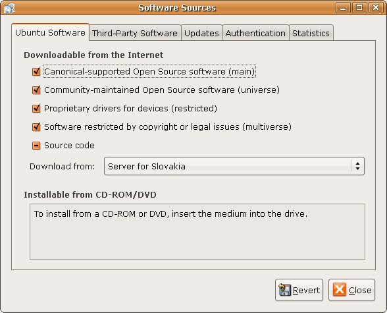Toggle Community-maintained software (universe) checkbox
Image resolution: width=387 pixels, height=313 pixels.
pyautogui.click(x=36, y=90)
